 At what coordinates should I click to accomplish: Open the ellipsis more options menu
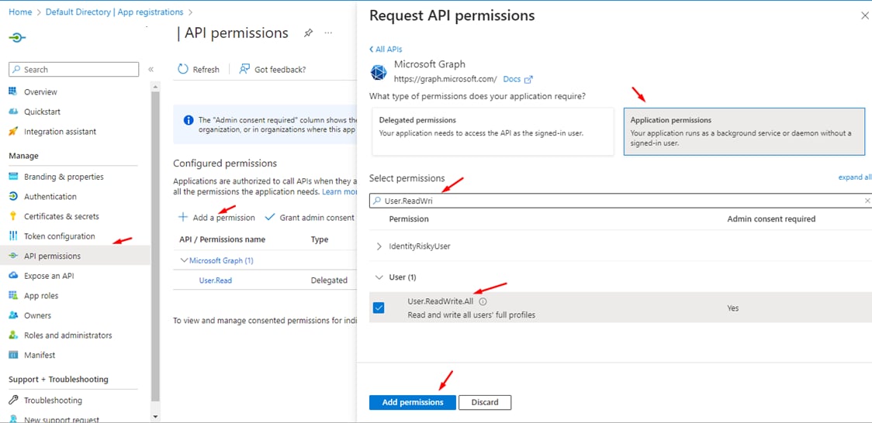tap(328, 33)
